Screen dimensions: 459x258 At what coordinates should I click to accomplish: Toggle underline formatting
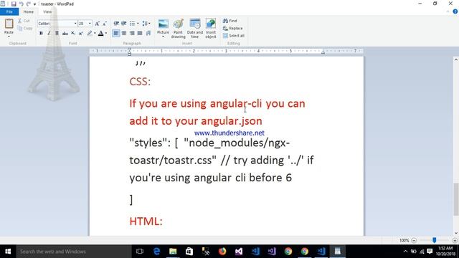[x=57, y=34]
